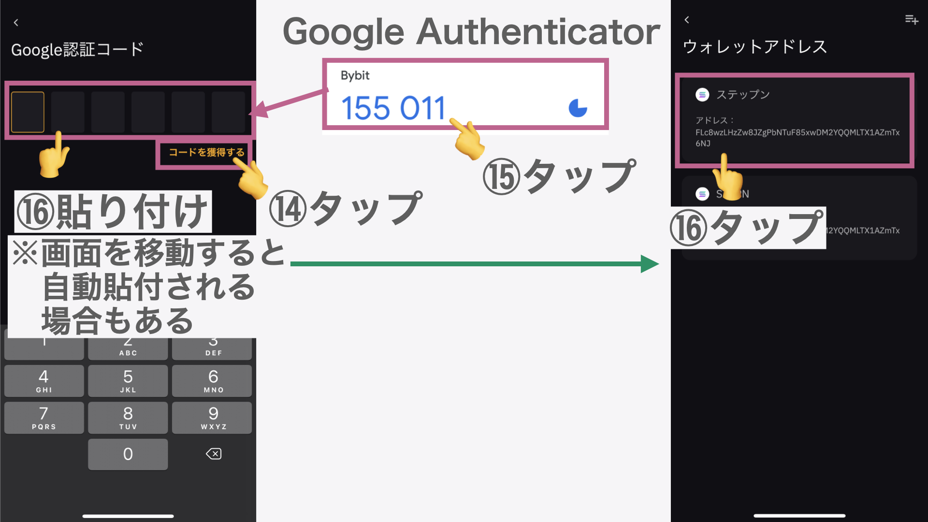Screen dimensions: 928x522
Task: Tap keypad key DEF
Action: pyautogui.click(x=212, y=349)
